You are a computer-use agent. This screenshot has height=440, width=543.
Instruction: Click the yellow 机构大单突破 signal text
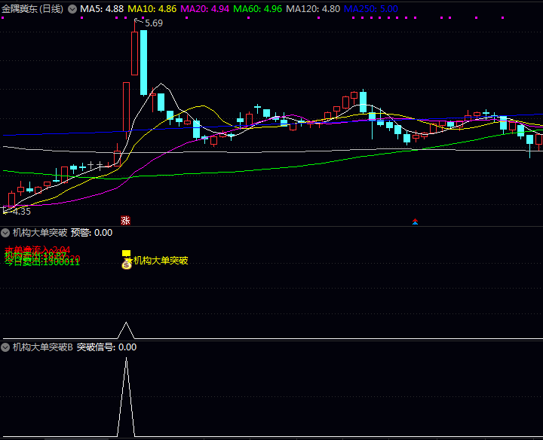(161, 261)
